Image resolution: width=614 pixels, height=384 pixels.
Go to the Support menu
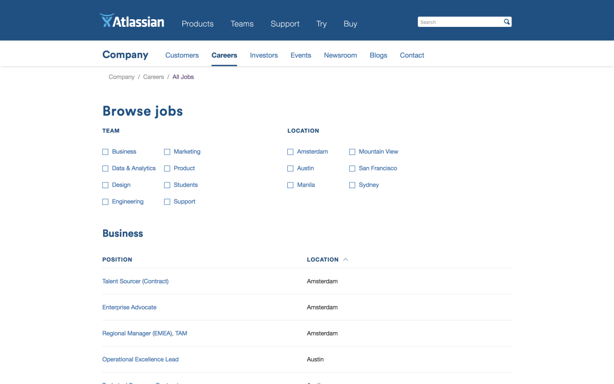[x=285, y=24]
